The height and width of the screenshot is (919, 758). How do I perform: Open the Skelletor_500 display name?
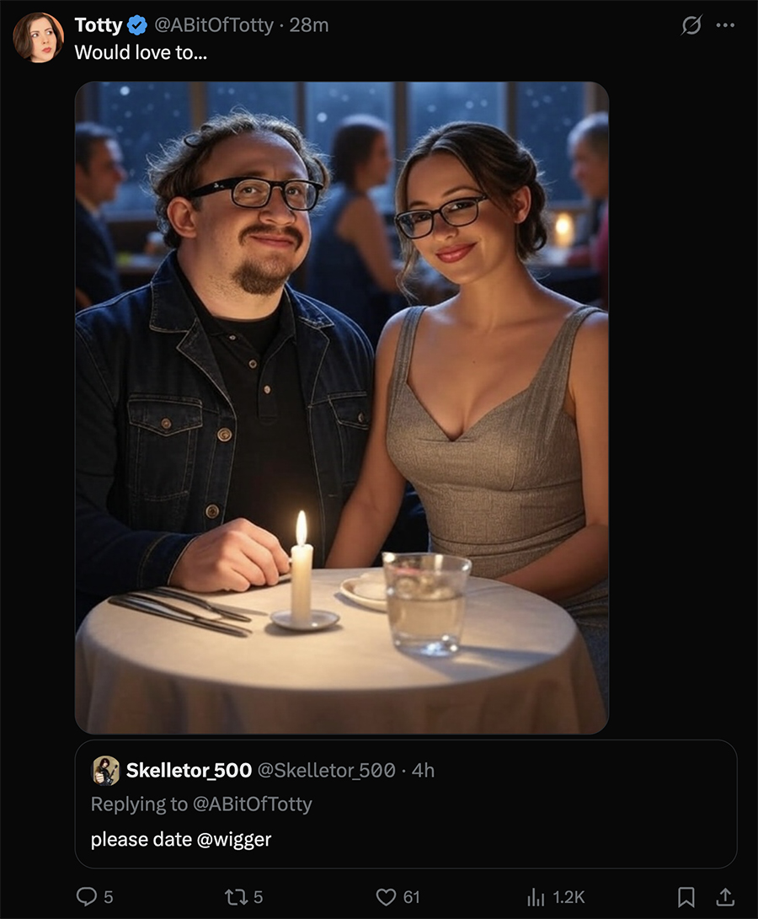pos(189,770)
